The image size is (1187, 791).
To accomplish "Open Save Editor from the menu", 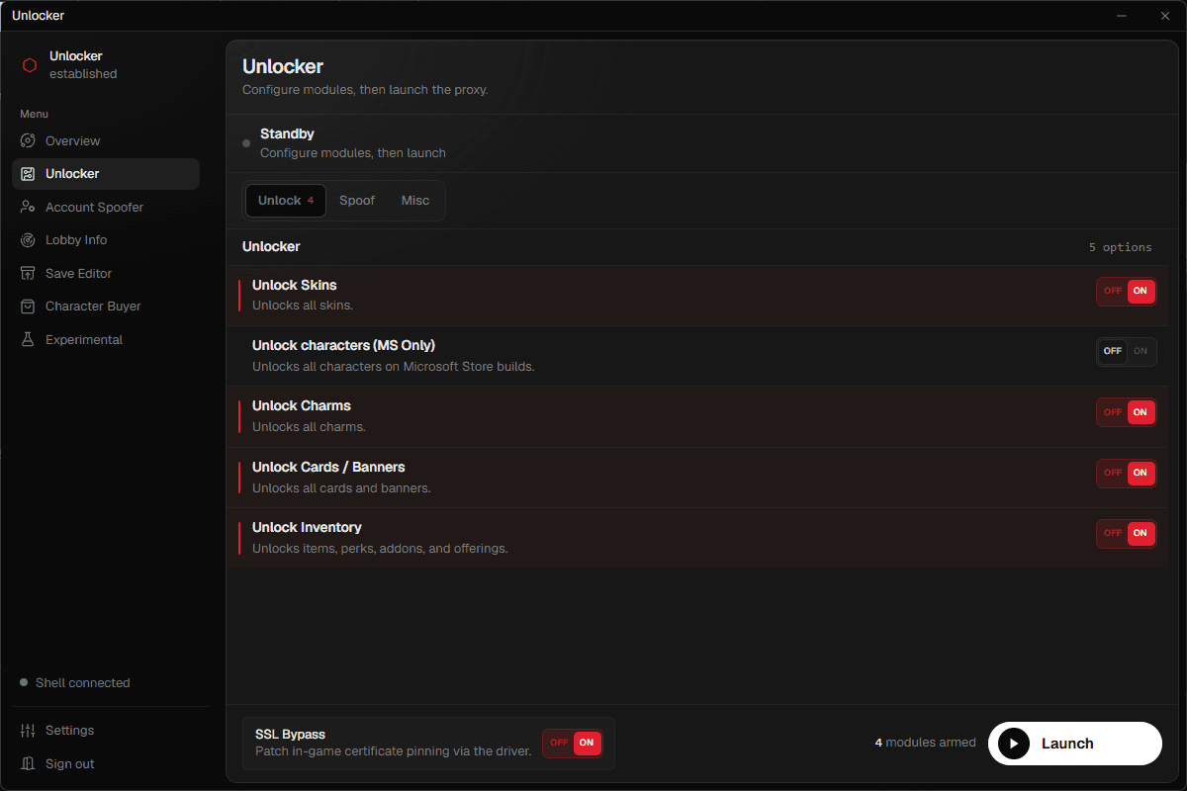I will click(x=106, y=273).
